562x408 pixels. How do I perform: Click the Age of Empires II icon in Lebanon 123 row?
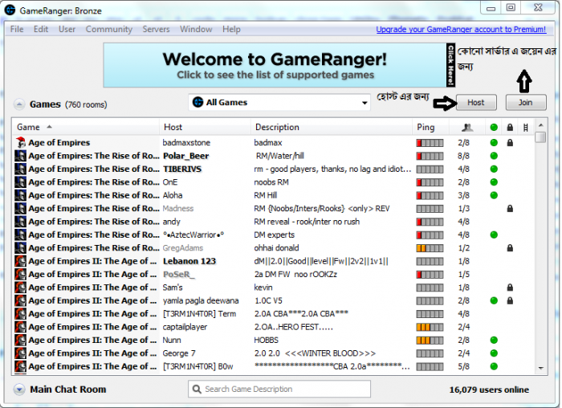20,261
